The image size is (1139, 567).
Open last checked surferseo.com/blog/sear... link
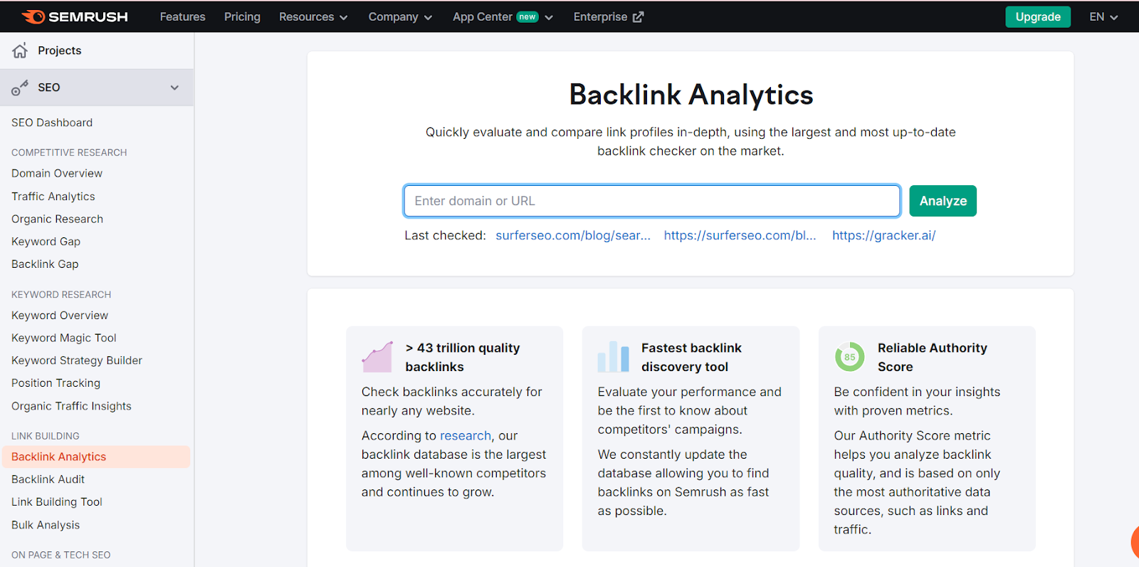[x=573, y=236]
